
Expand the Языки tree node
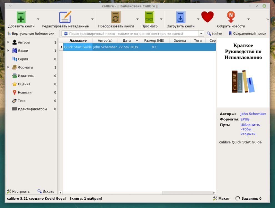point(8,51)
